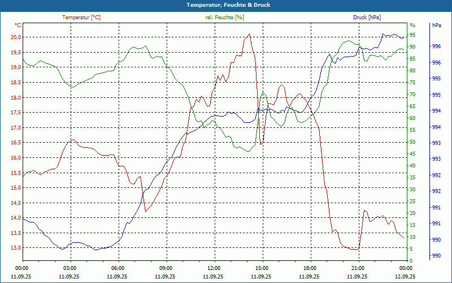Click the 25 humidity axis value
Image resolution: width=452 pixels, height=283 pixels.
(412, 201)
